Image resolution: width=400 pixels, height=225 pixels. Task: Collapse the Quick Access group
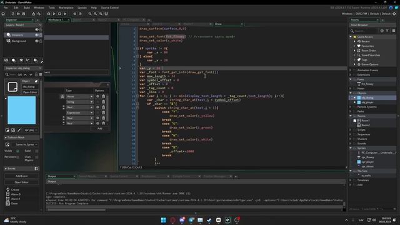click(351, 37)
